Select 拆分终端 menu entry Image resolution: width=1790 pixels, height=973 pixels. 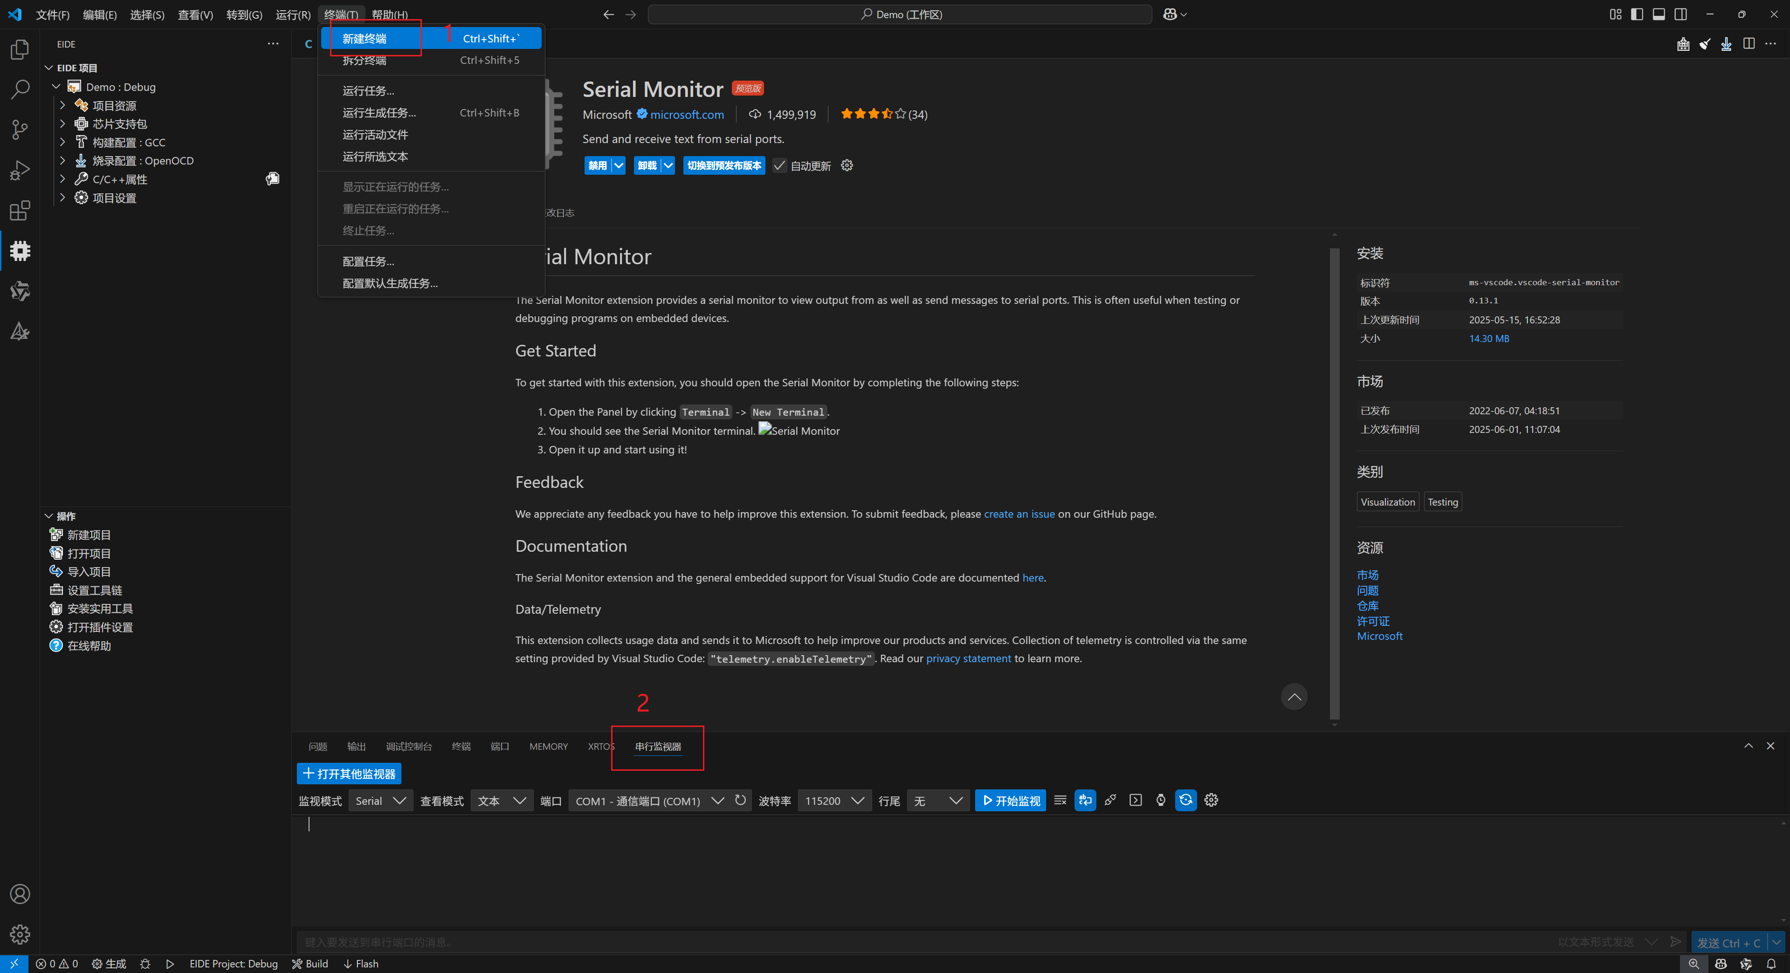click(431, 61)
